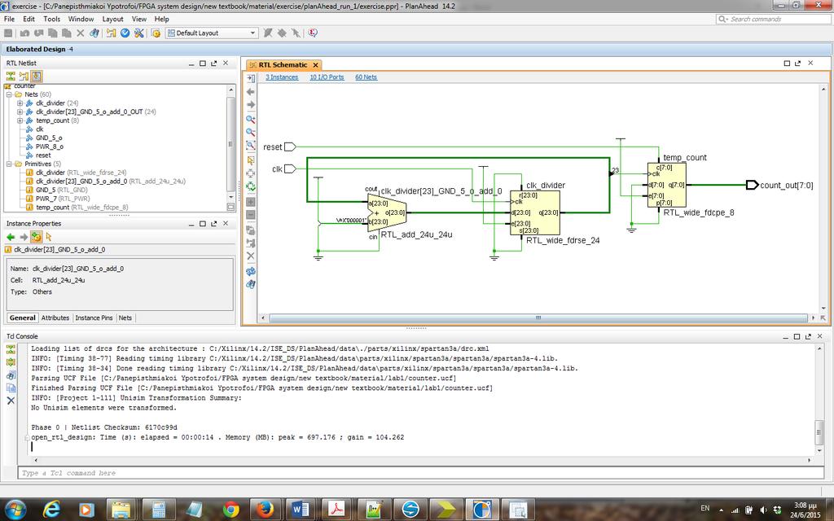Open the Edit menu
834x521 pixels.
(x=29, y=20)
